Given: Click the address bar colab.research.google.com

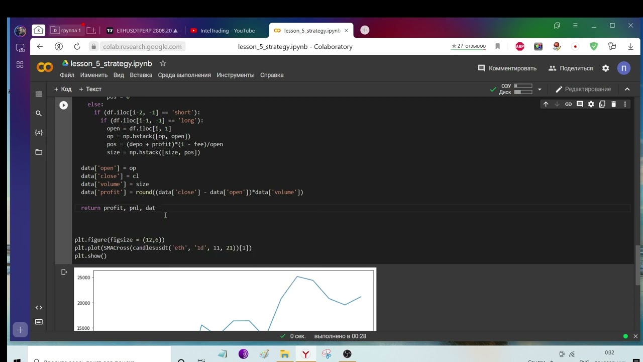Looking at the screenshot, I should pyautogui.click(x=142, y=46).
